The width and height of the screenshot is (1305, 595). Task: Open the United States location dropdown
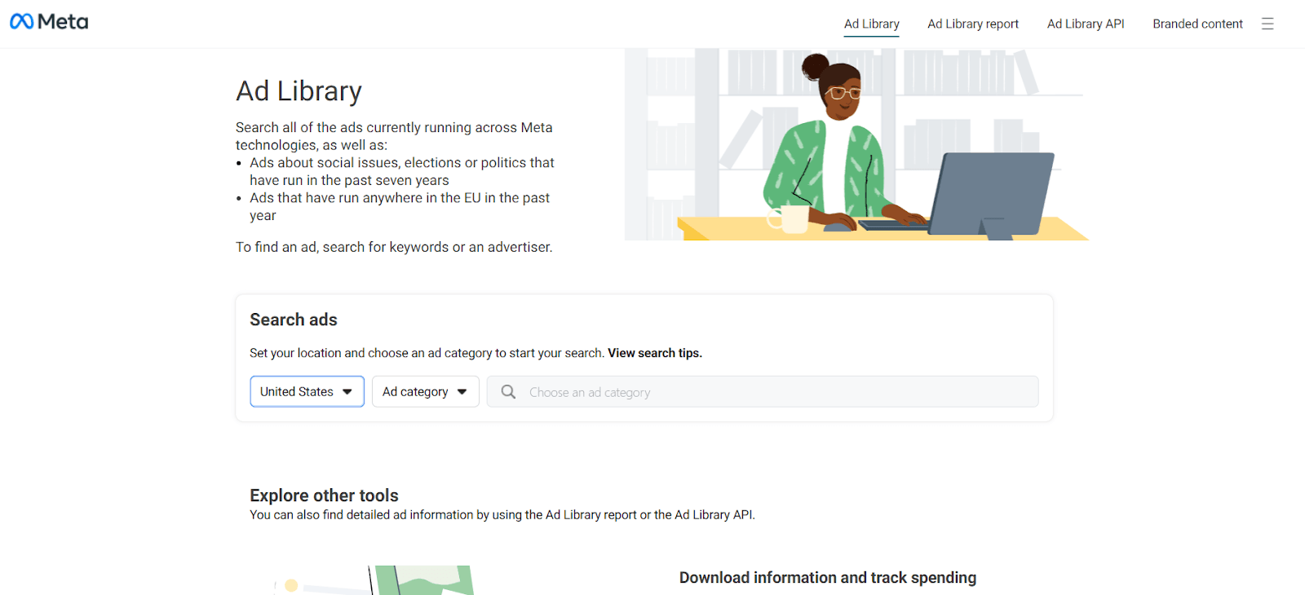[x=307, y=392]
